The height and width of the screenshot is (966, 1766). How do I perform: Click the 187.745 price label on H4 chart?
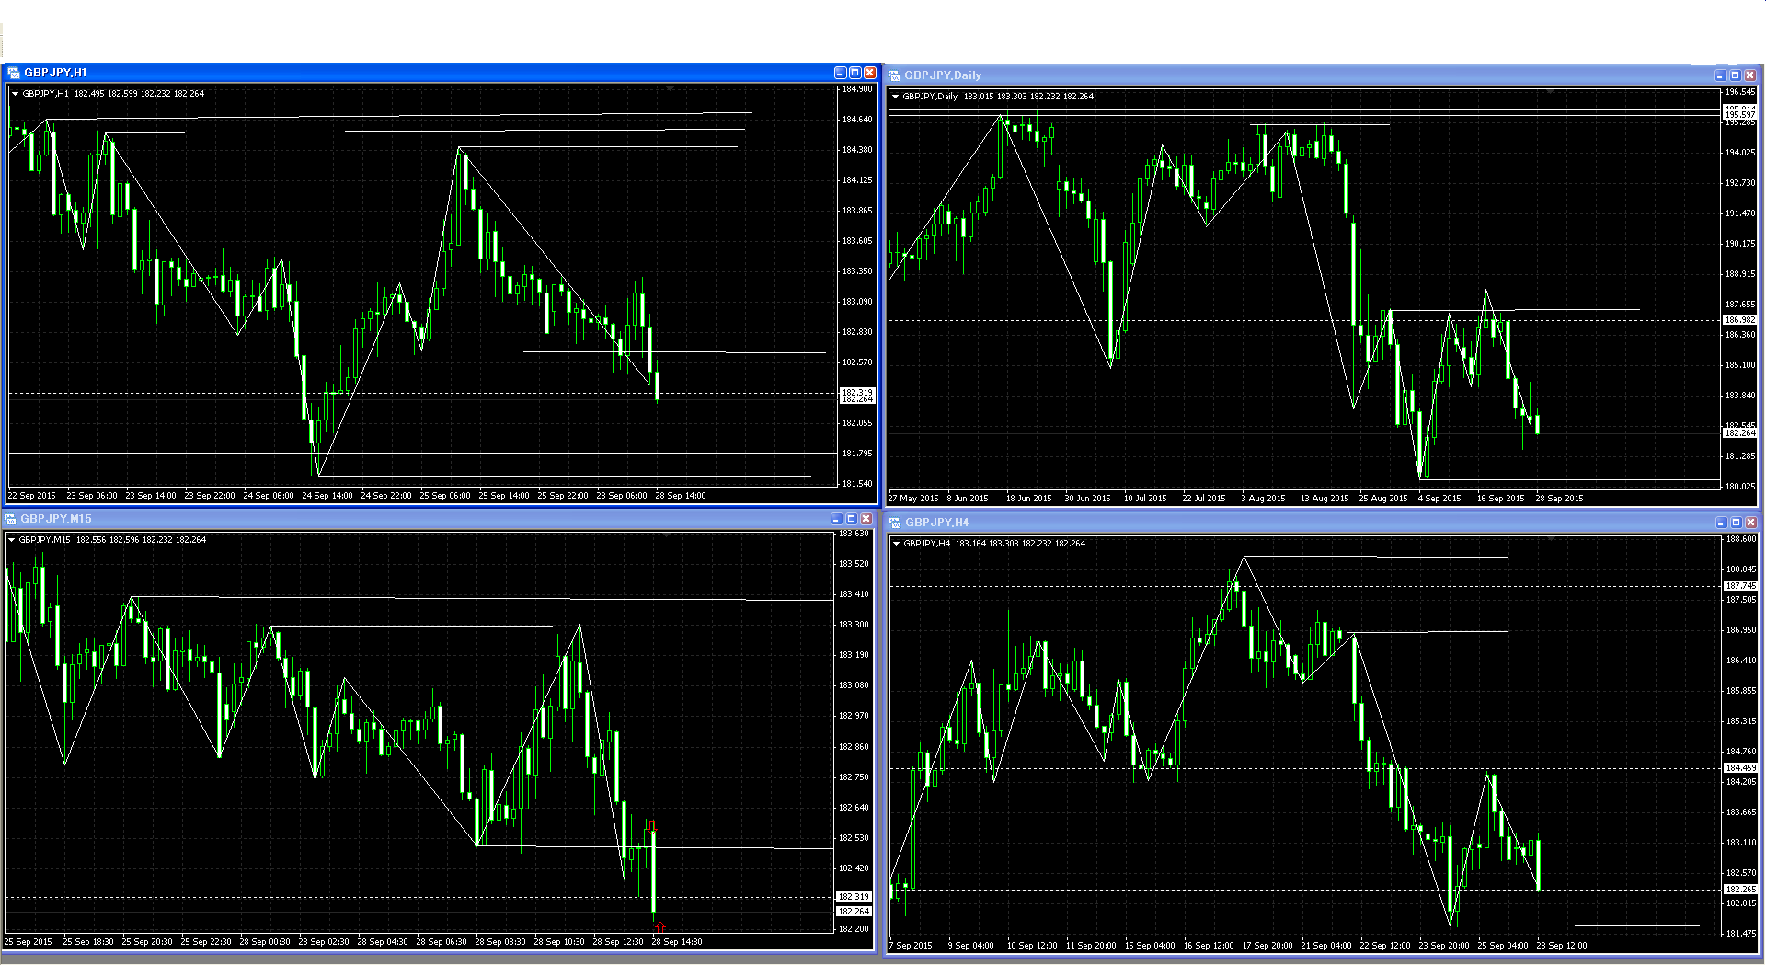click(1739, 586)
